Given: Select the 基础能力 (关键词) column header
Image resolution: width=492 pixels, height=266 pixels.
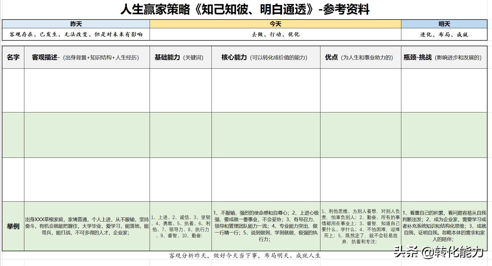Looking at the screenshot, I should tap(181, 57).
